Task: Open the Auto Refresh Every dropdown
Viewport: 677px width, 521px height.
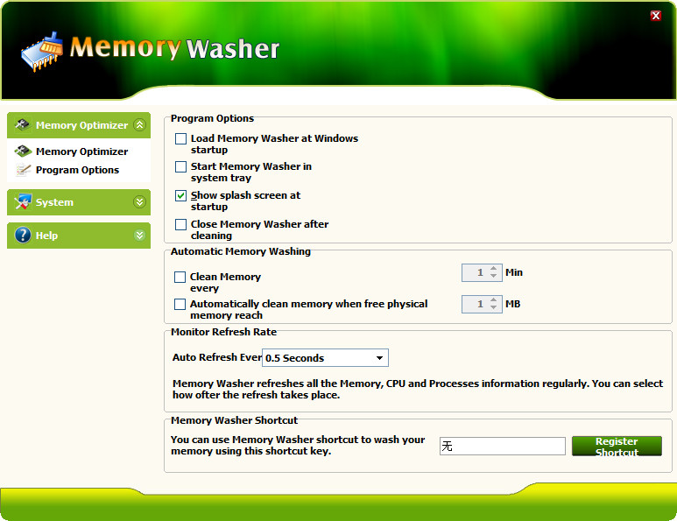Action: coord(379,358)
